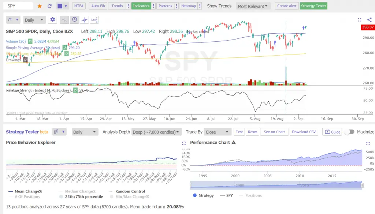Screen dimensions: 375x214
Task: Click the green Strategy Tester button
Action: point(313,6)
